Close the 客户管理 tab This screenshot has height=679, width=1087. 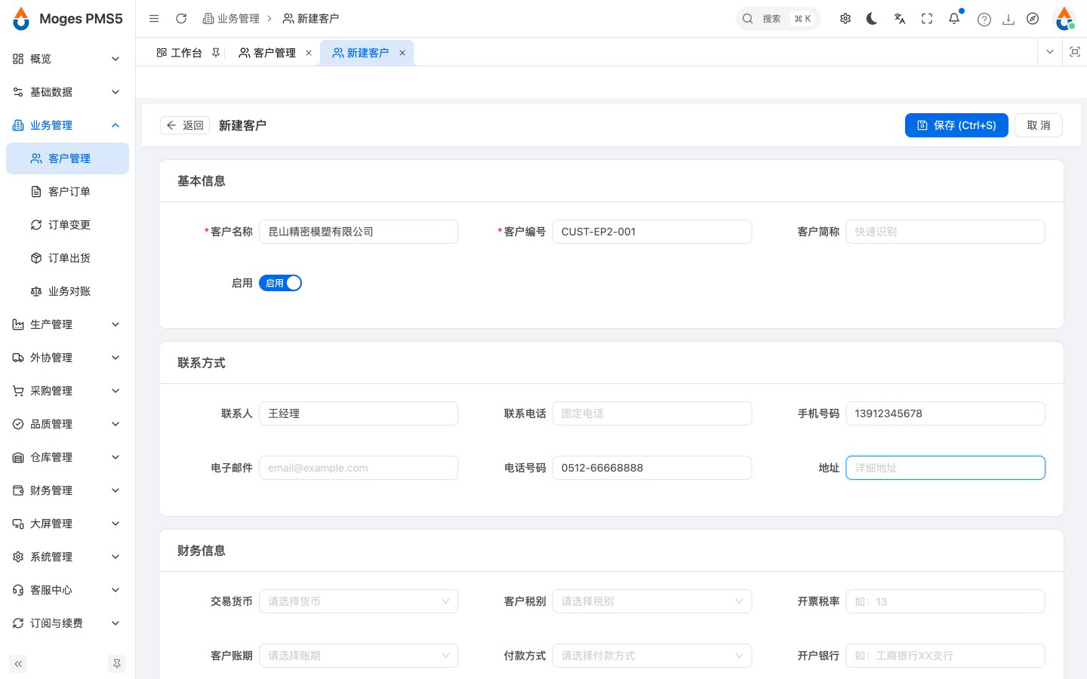click(309, 53)
